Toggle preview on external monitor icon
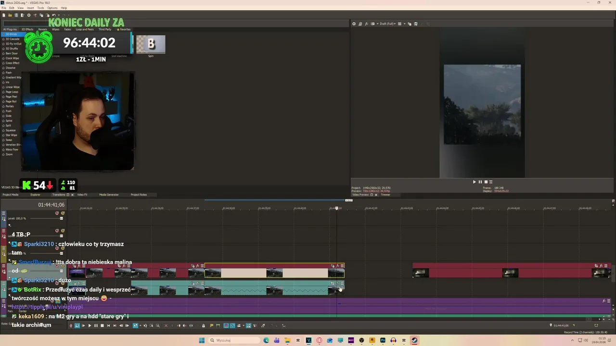 [x=360, y=24]
